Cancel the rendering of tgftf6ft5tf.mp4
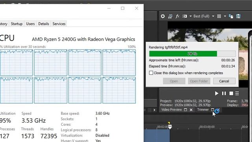The width and height of the screenshot is (252, 142). pos(224,81)
